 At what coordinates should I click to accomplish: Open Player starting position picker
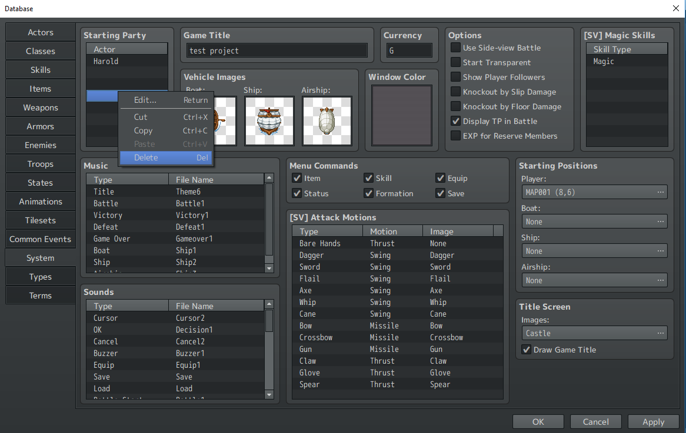594,192
